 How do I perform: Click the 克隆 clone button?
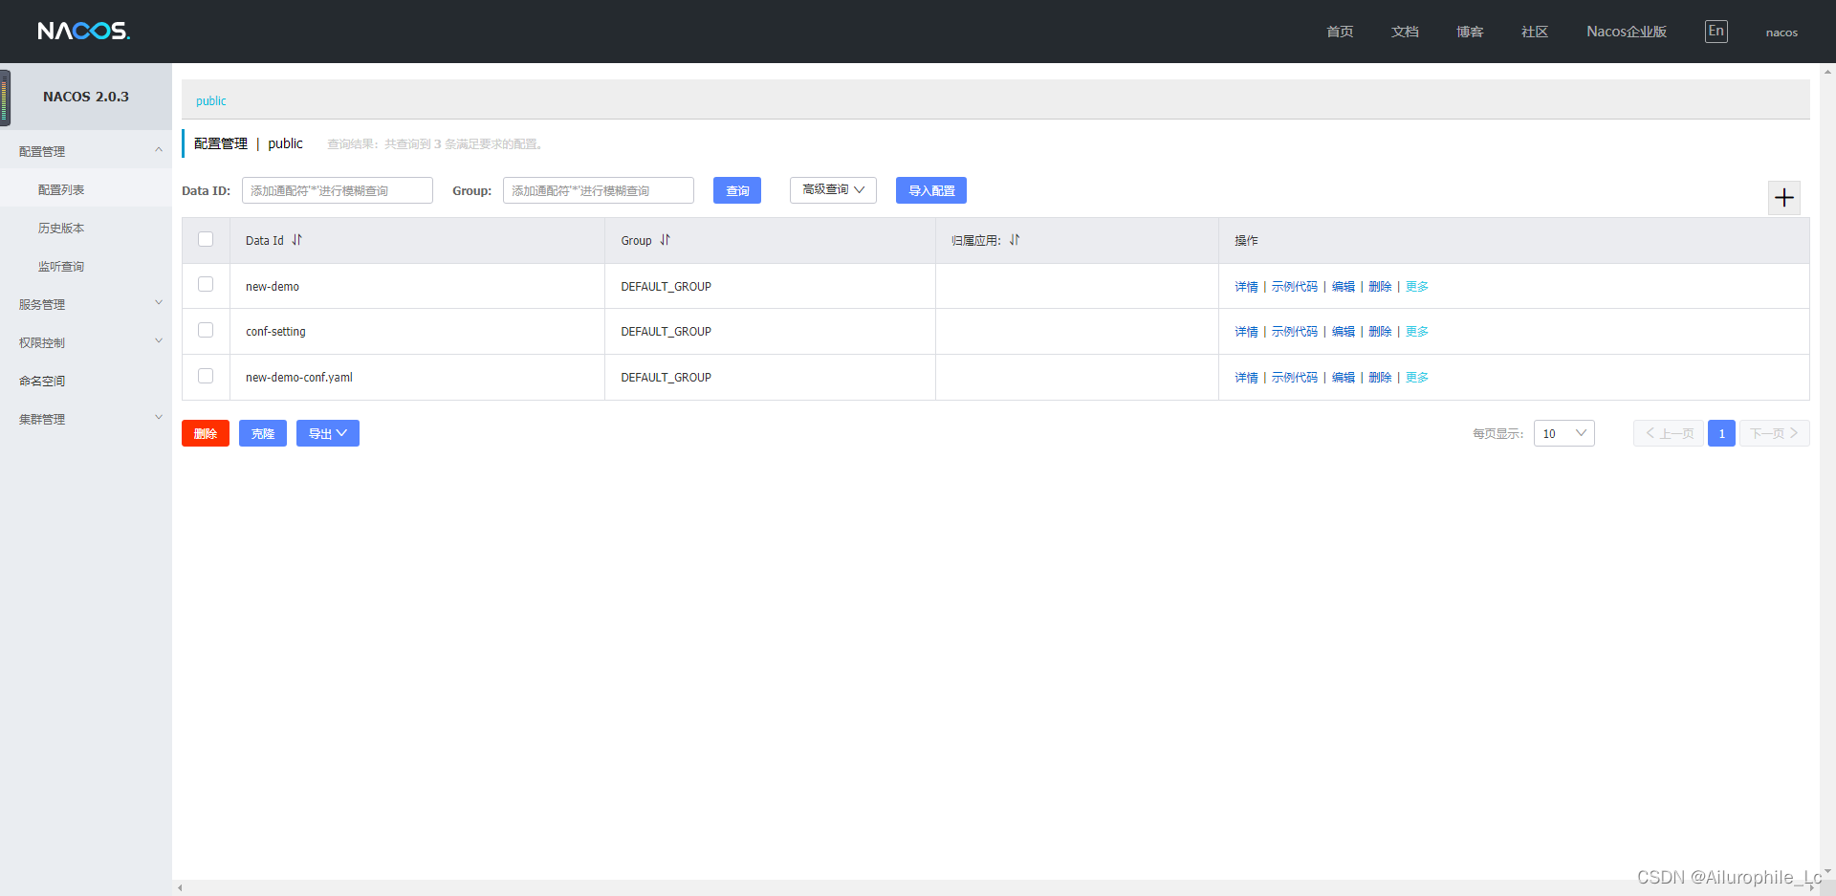pos(263,433)
